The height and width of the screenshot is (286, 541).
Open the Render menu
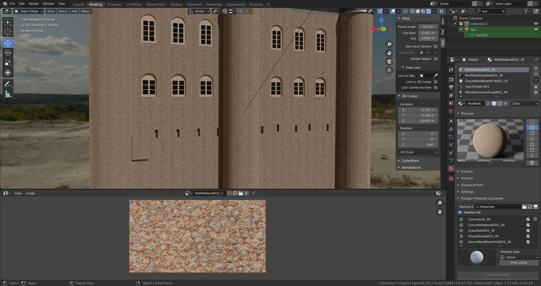(x=34, y=4)
